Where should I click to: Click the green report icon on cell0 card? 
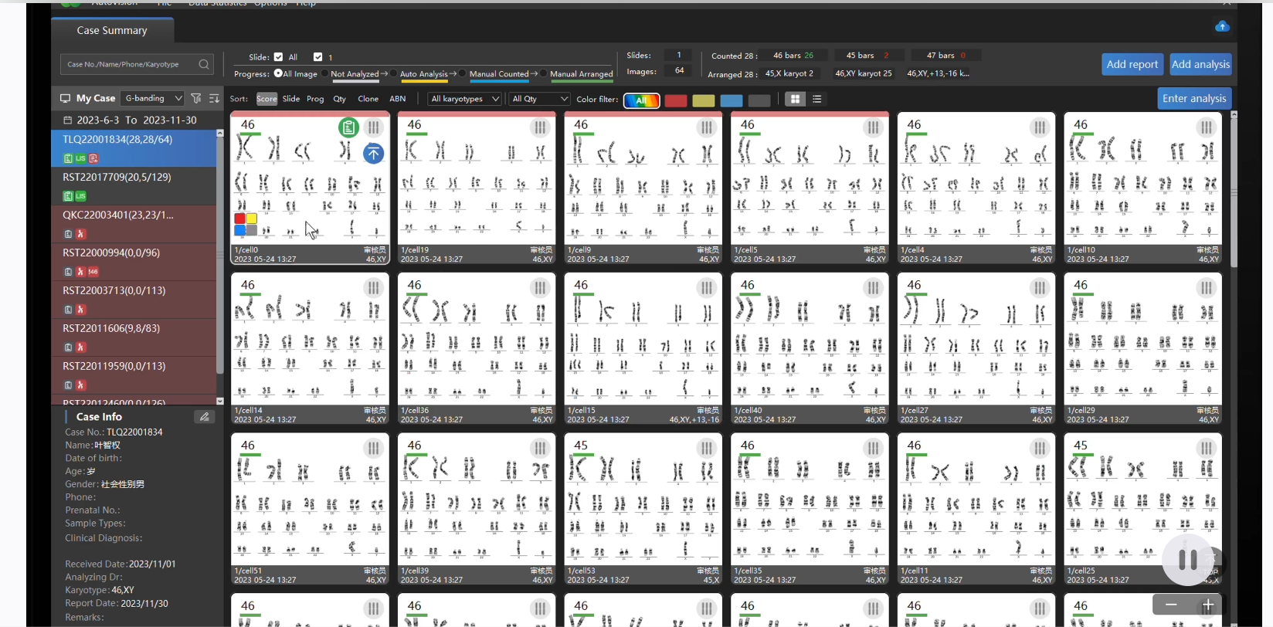click(348, 127)
